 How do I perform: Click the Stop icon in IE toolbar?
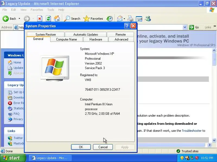click(x=40, y=19)
